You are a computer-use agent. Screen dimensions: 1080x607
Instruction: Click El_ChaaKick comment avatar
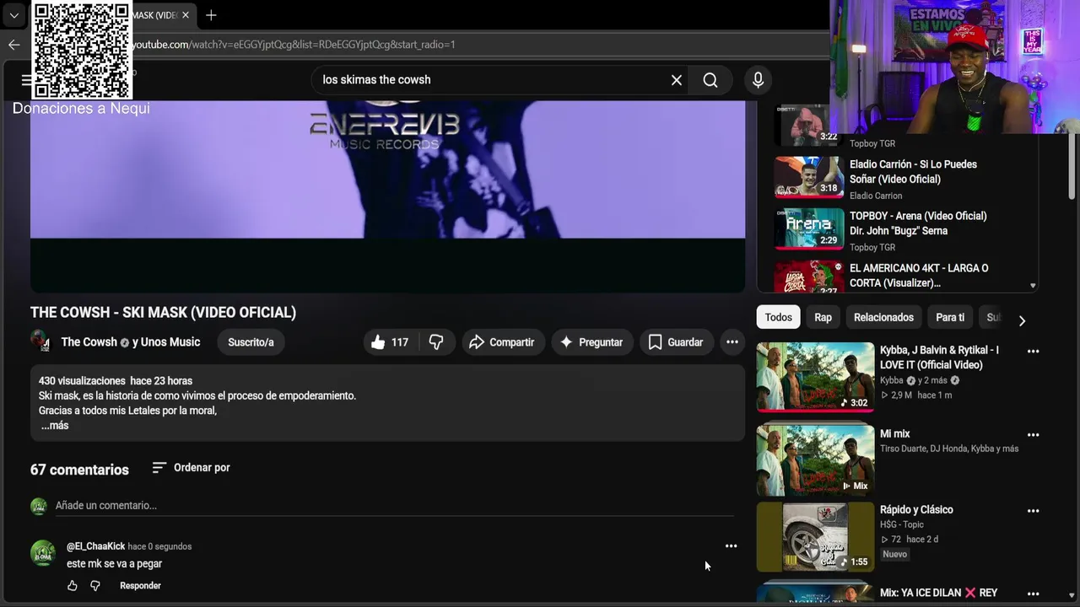pyautogui.click(x=43, y=553)
